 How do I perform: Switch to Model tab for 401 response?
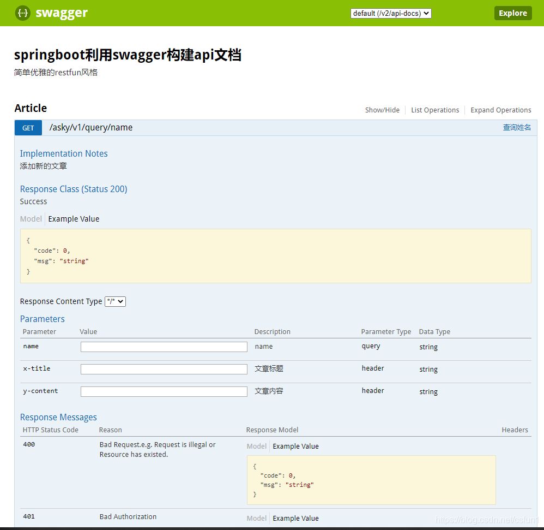(256, 518)
